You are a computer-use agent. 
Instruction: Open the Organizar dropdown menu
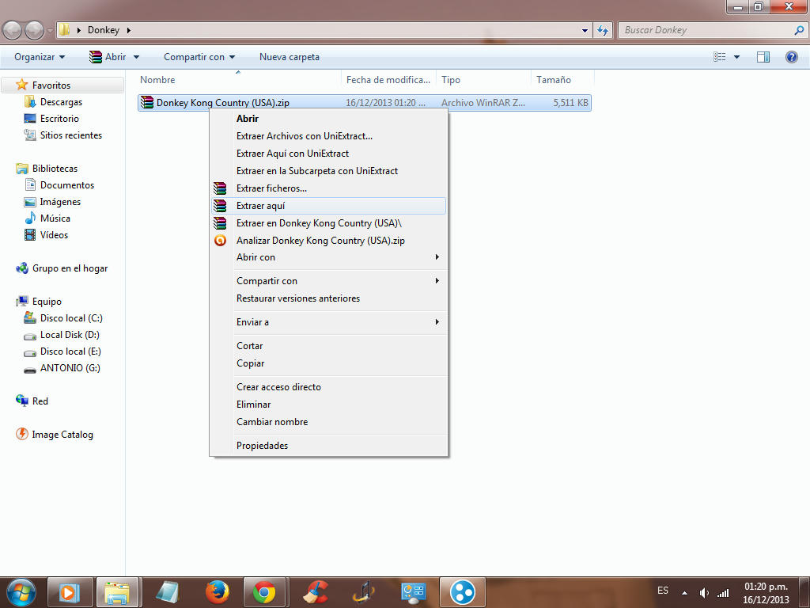point(40,57)
